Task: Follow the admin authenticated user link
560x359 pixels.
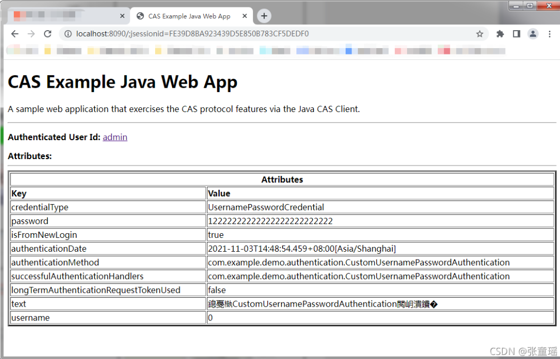Action: [115, 137]
